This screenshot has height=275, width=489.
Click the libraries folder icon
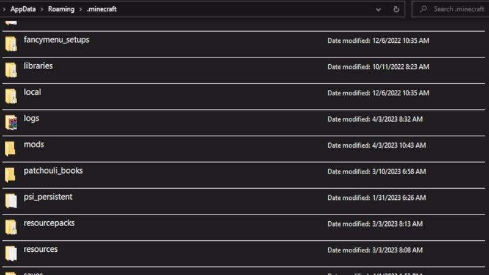click(10, 70)
